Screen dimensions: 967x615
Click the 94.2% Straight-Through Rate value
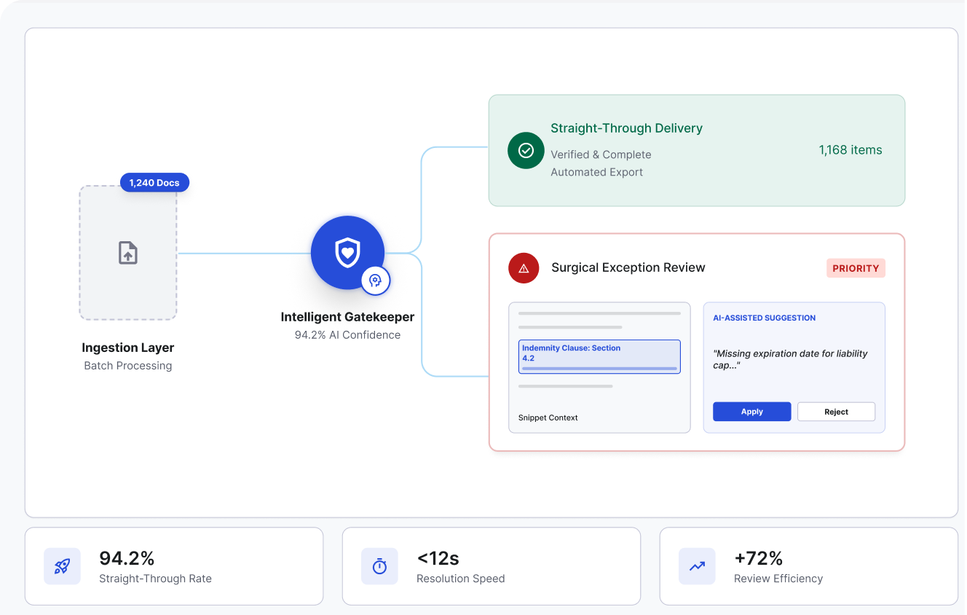click(x=127, y=559)
